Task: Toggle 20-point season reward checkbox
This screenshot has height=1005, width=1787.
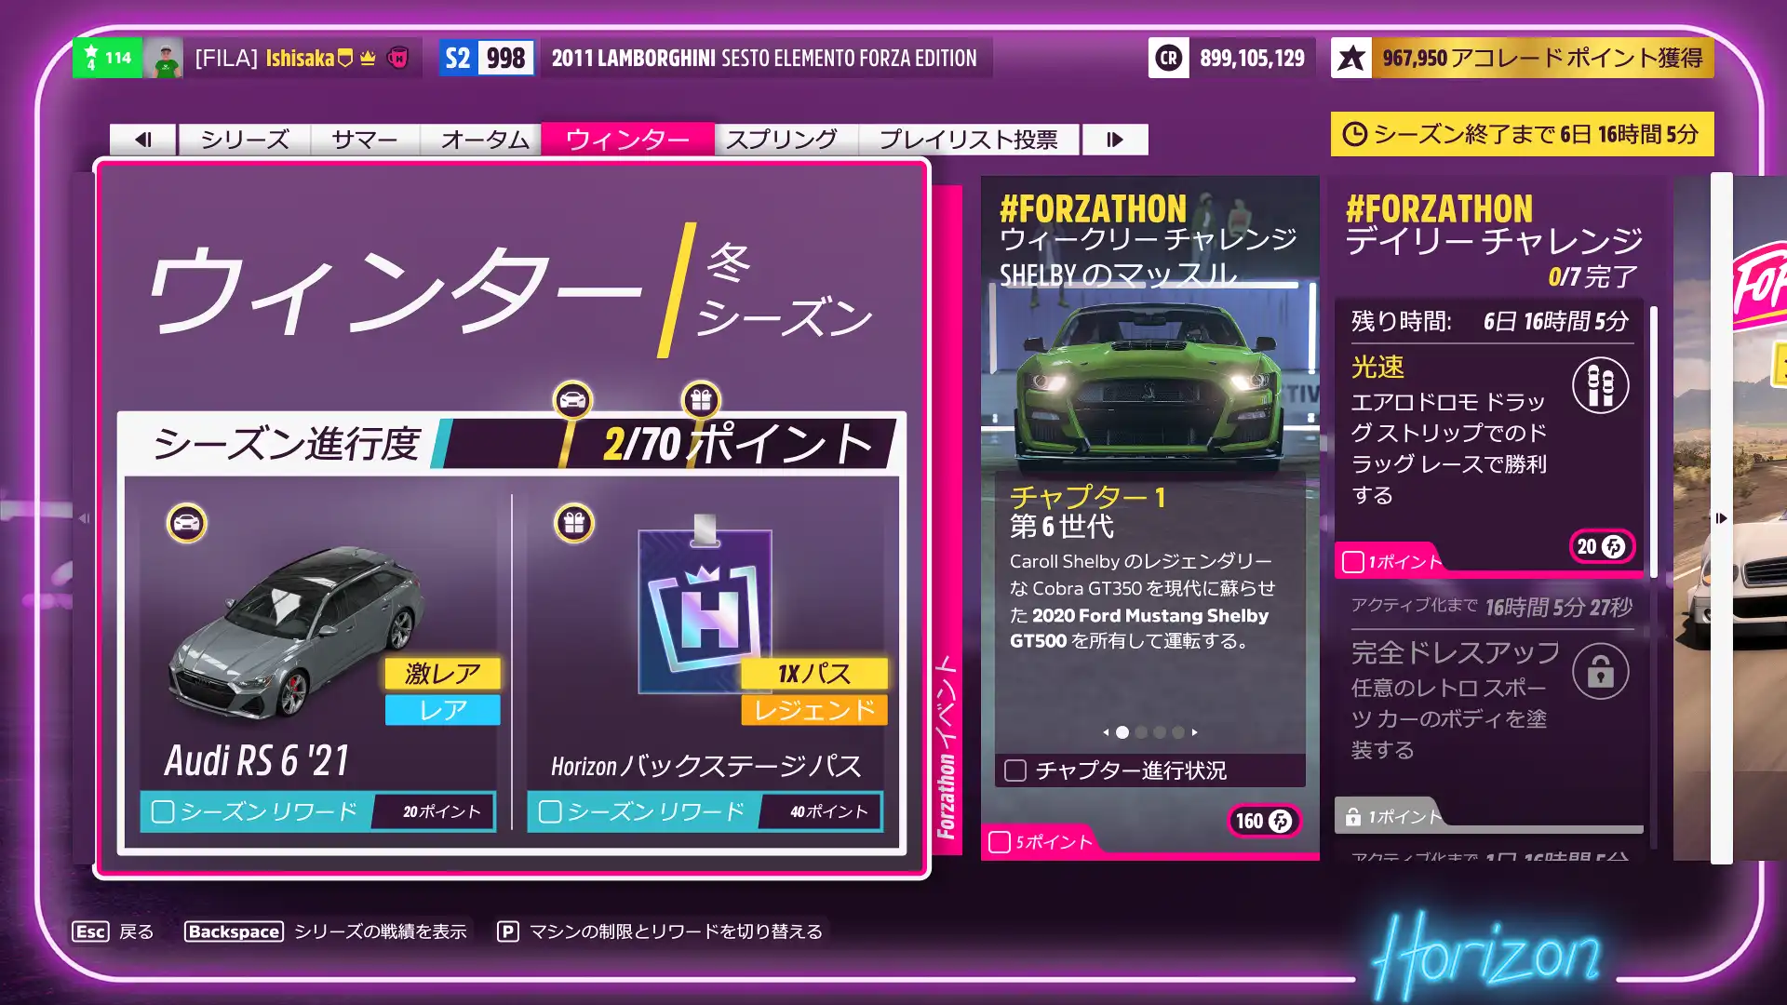Action: 163,811
